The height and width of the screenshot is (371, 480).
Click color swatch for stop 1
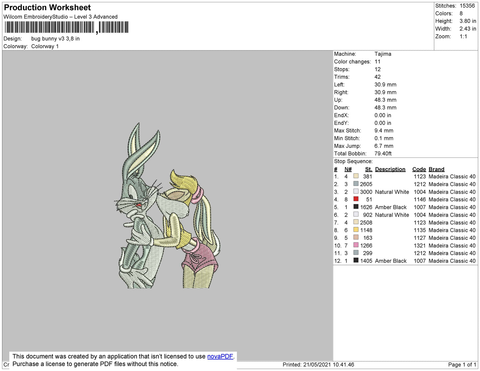pos(356,176)
